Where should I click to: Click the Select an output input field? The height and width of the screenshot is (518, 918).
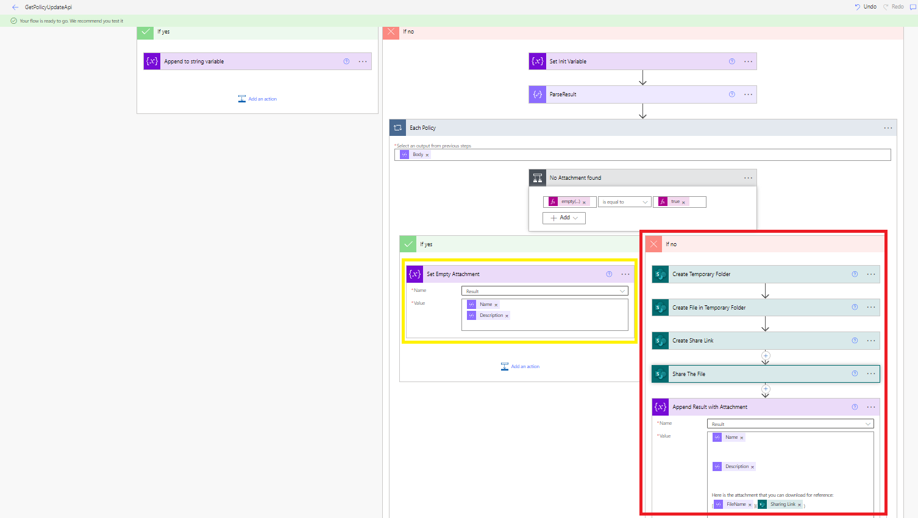(642, 155)
